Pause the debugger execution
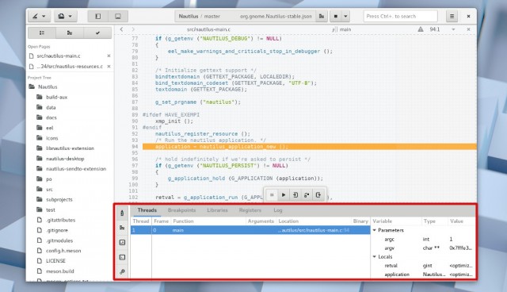 pos(272,195)
